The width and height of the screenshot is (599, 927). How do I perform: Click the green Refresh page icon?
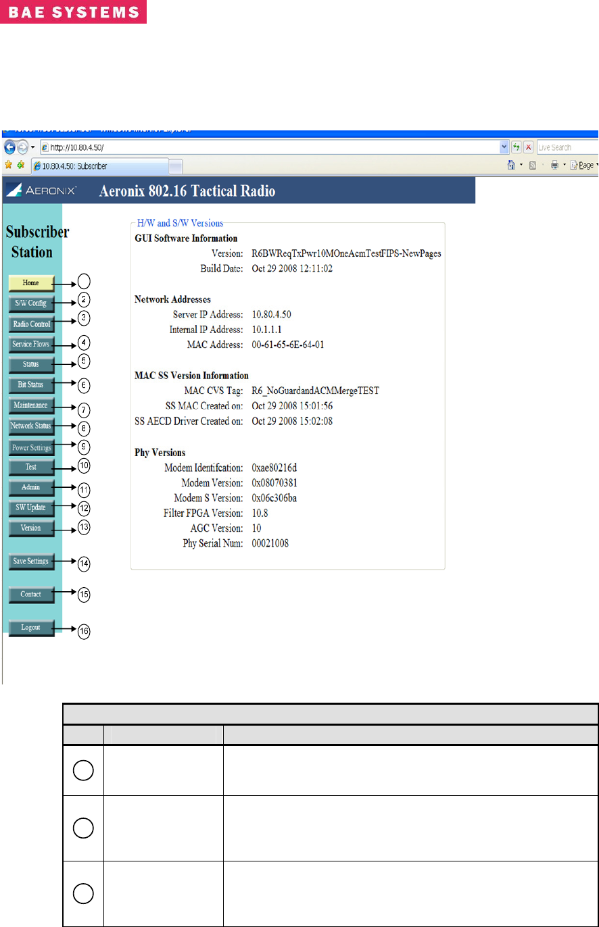point(517,147)
